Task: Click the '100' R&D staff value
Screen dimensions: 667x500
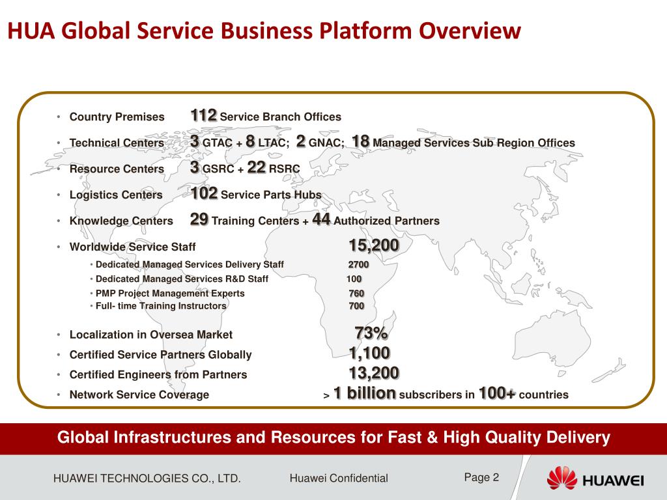Action: click(354, 279)
